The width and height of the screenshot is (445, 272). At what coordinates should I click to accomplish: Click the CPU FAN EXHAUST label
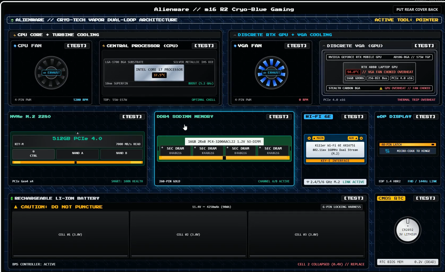pos(51,73)
